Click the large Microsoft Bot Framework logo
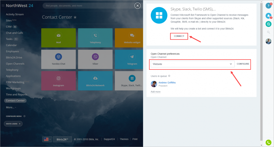Viewport: 274px width, 147px height. tap(159, 15)
